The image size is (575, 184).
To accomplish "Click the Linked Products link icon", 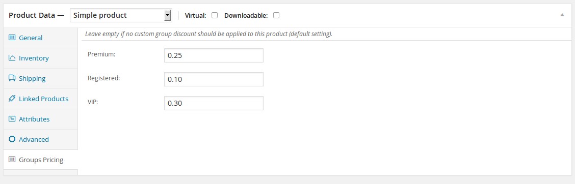I will 12,99.
